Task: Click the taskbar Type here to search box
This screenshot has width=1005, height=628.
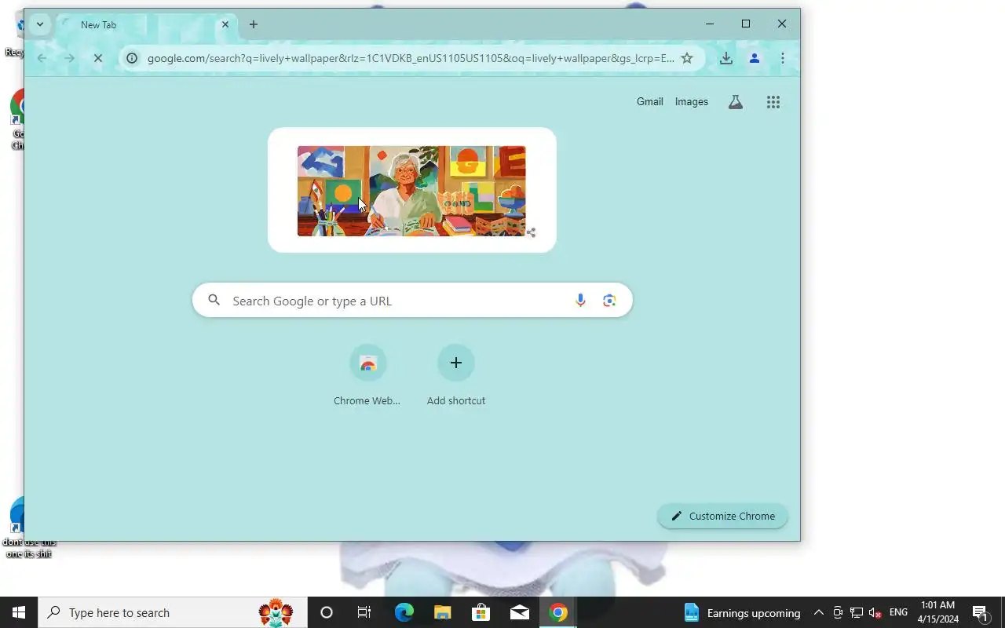Action: coord(173,612)
